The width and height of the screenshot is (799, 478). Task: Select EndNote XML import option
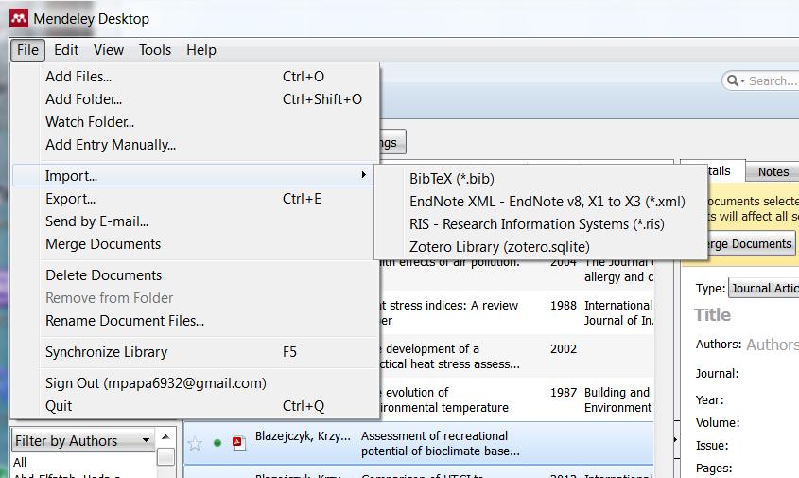541,202
